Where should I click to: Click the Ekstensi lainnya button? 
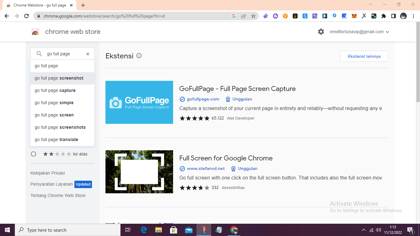pyautogui.click(x=364, y=56)
